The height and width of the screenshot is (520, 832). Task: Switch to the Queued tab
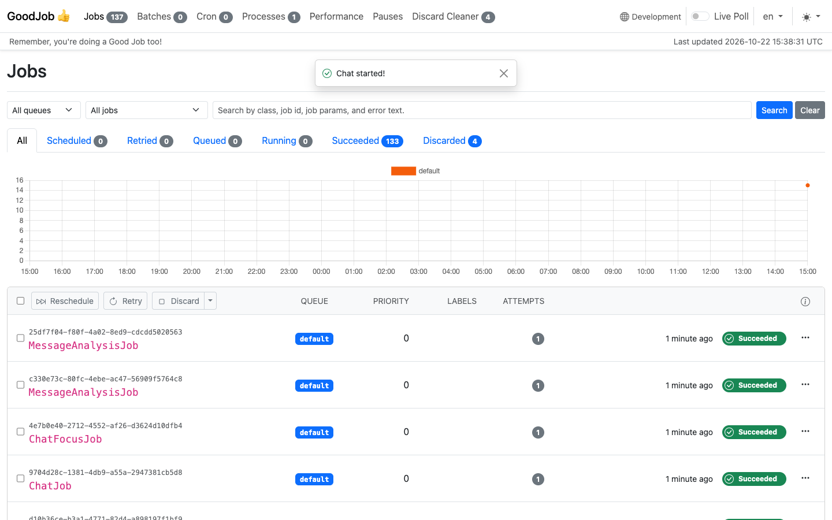click(217, 141)
